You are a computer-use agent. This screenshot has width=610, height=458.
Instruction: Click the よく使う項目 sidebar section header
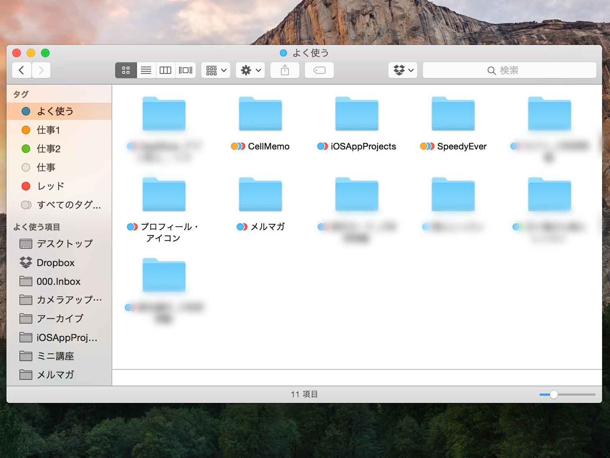click(37, 227)
